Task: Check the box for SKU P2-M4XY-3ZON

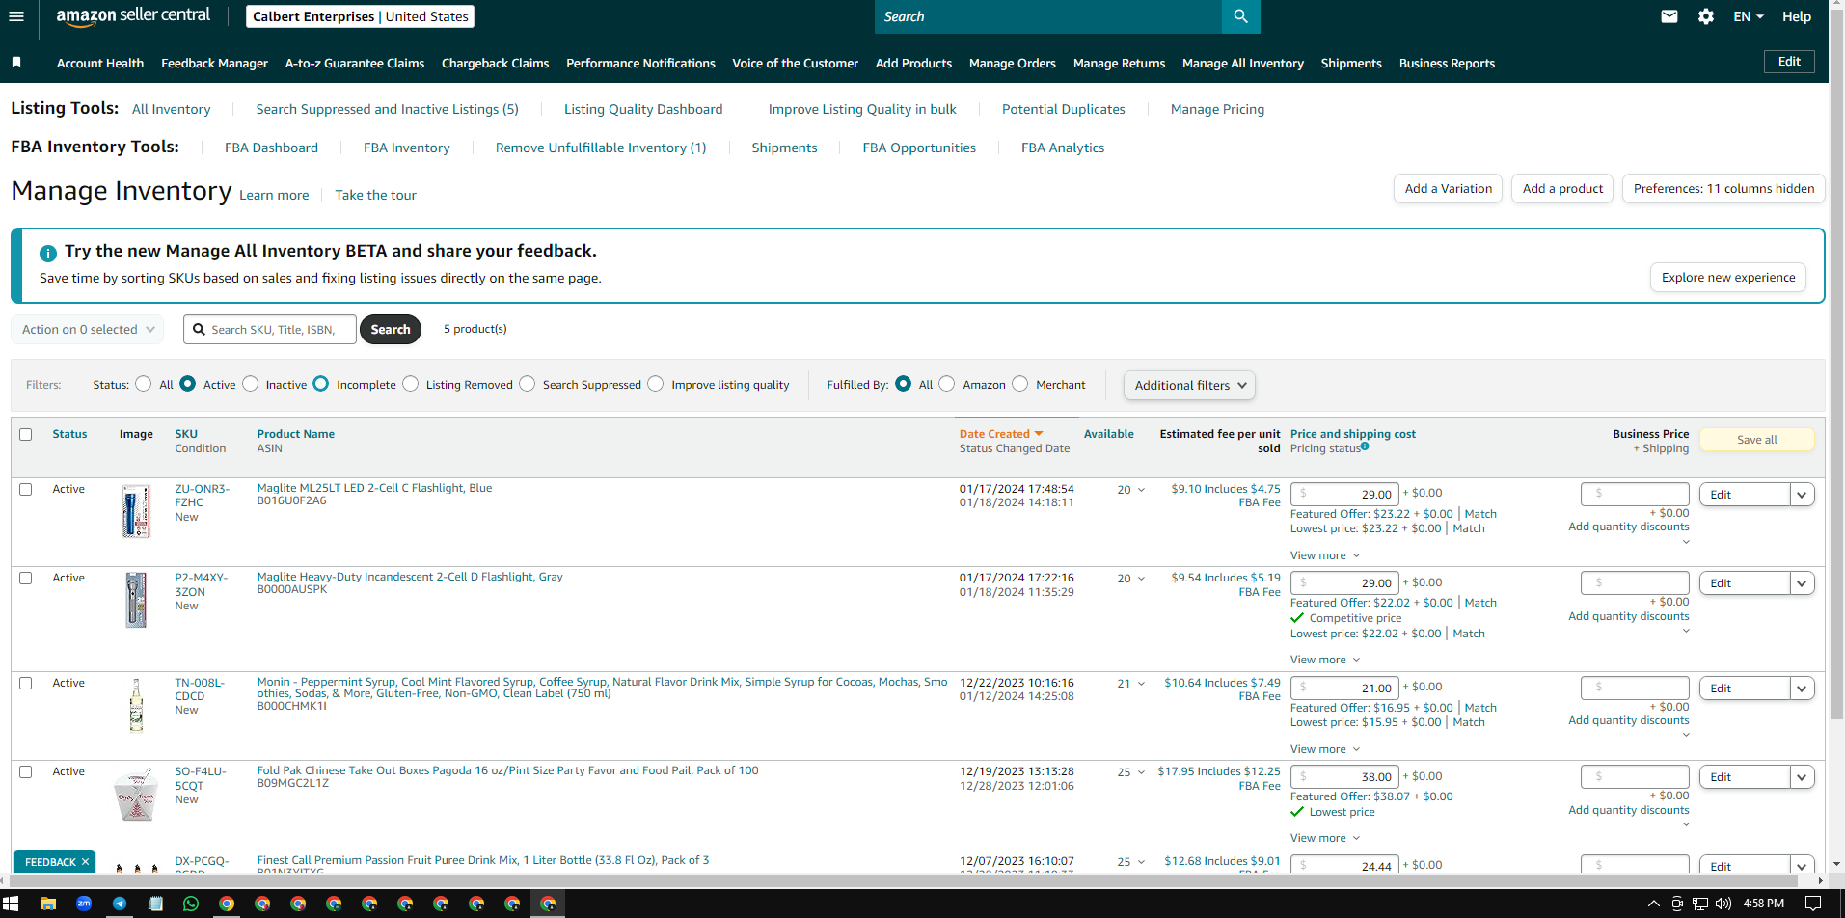Action: (x=26, y=578)
